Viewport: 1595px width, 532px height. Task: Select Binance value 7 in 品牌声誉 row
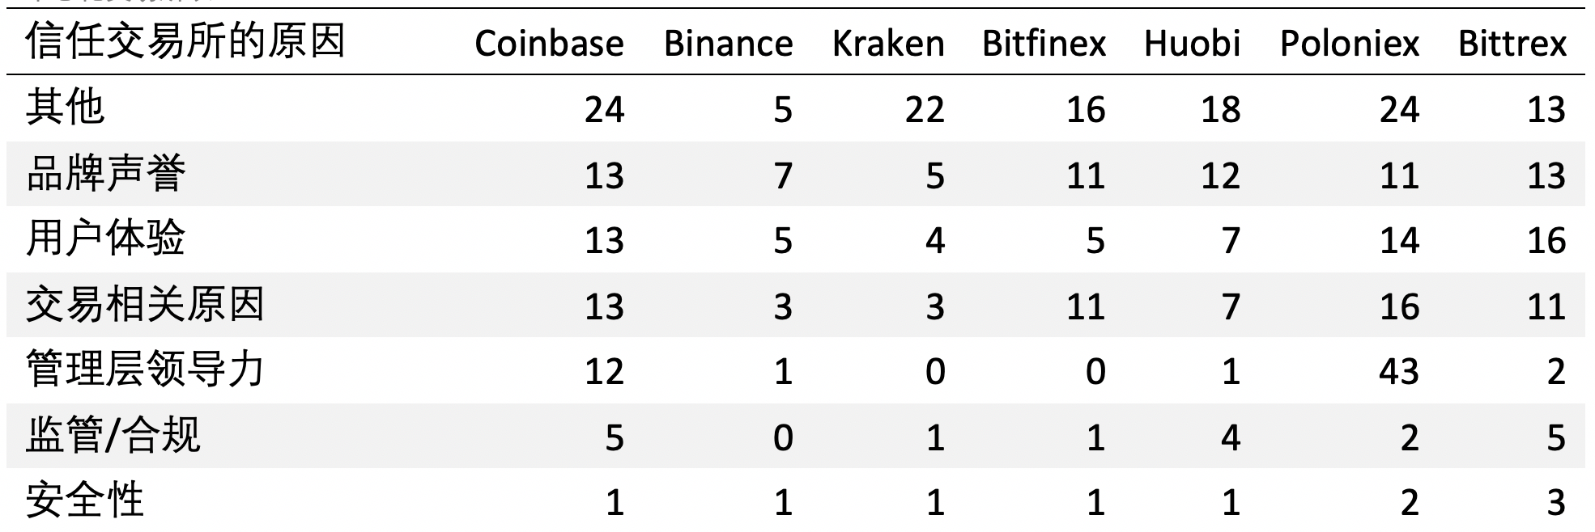[782, 175]
